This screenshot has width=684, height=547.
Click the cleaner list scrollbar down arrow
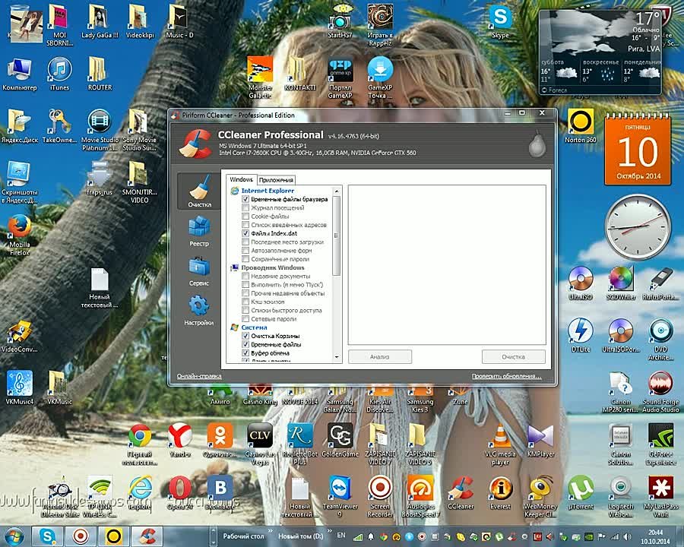click(x=337, y=359)
